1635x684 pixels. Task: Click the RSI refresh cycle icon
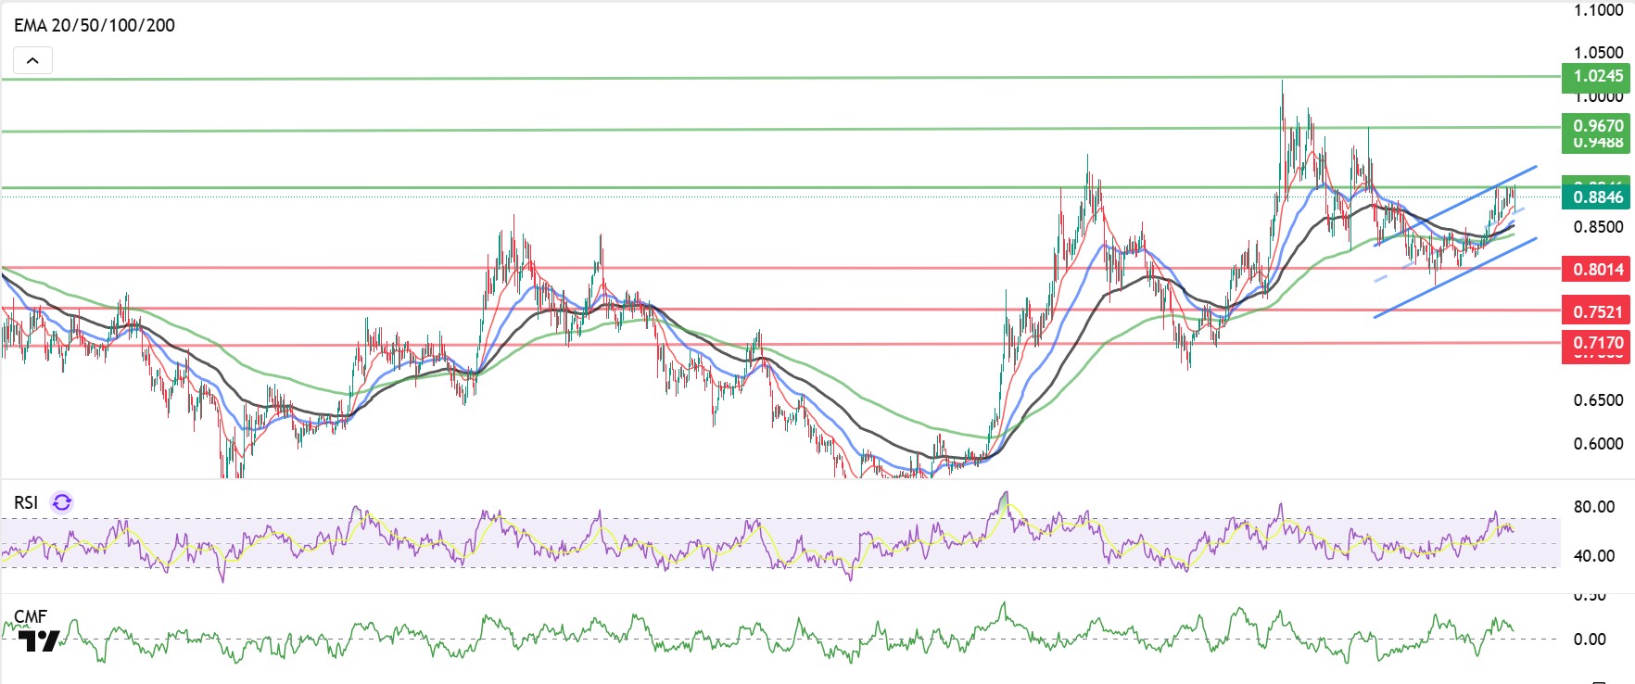(62, 502)
